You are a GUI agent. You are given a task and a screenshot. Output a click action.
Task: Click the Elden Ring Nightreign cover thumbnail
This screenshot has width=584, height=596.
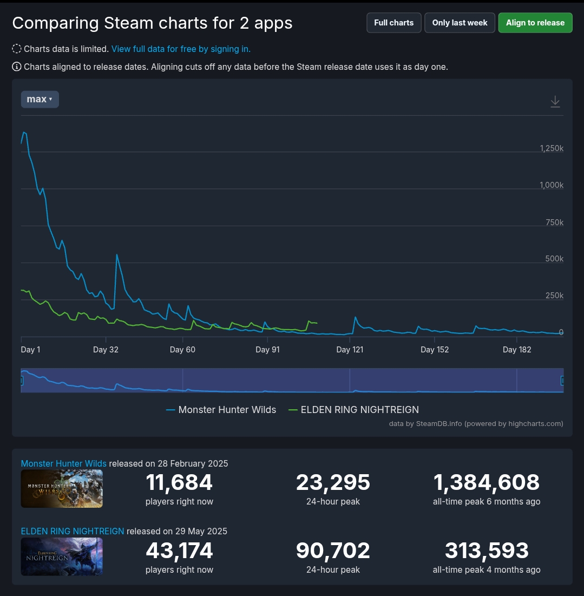pos(62,556)
